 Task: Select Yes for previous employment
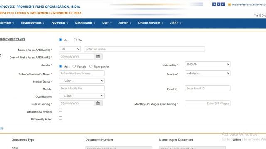[x=75, y=40]
